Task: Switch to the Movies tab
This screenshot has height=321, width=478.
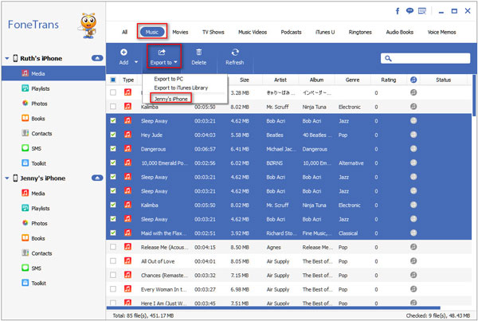Action: pos(180,32)
